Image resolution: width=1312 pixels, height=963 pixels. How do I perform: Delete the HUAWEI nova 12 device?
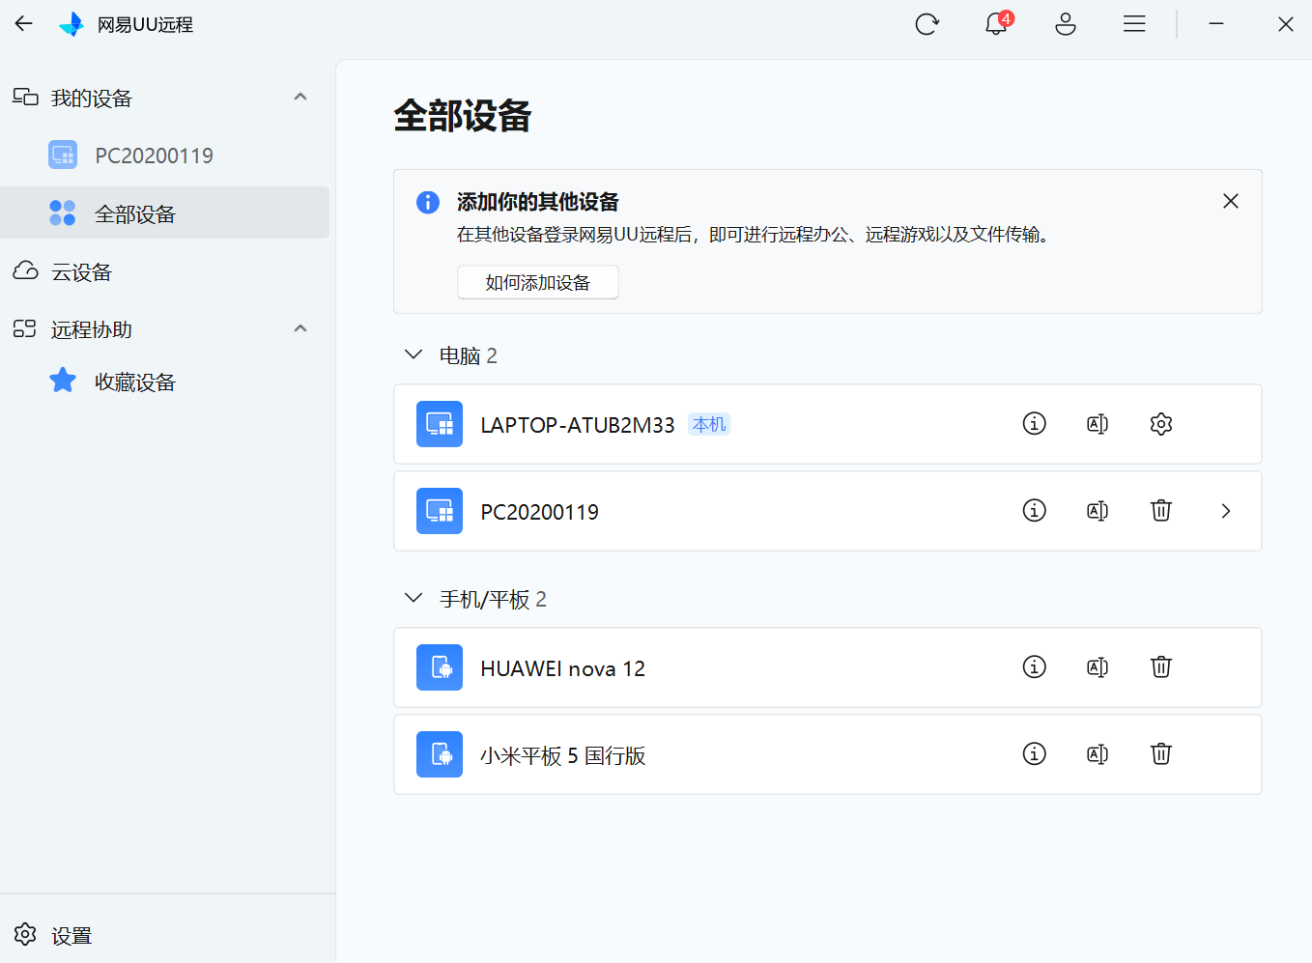coord(1160,667)
